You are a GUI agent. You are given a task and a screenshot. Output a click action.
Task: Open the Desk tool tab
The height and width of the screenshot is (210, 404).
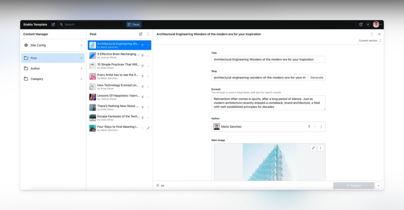coord(134,25)
